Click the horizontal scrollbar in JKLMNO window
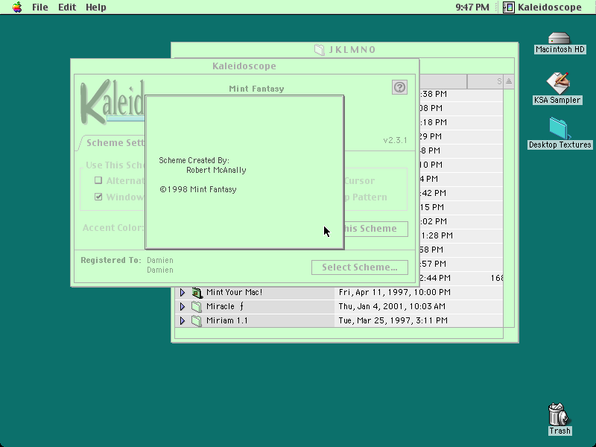 tap(339, 333)
